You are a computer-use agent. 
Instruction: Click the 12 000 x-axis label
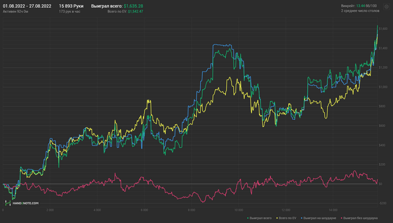(286, 210)
